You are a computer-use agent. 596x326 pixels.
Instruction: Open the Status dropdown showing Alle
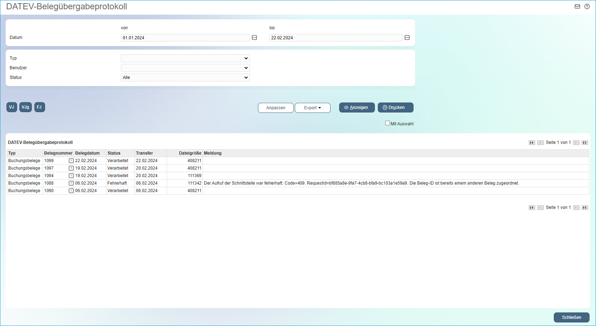point(185,77)
